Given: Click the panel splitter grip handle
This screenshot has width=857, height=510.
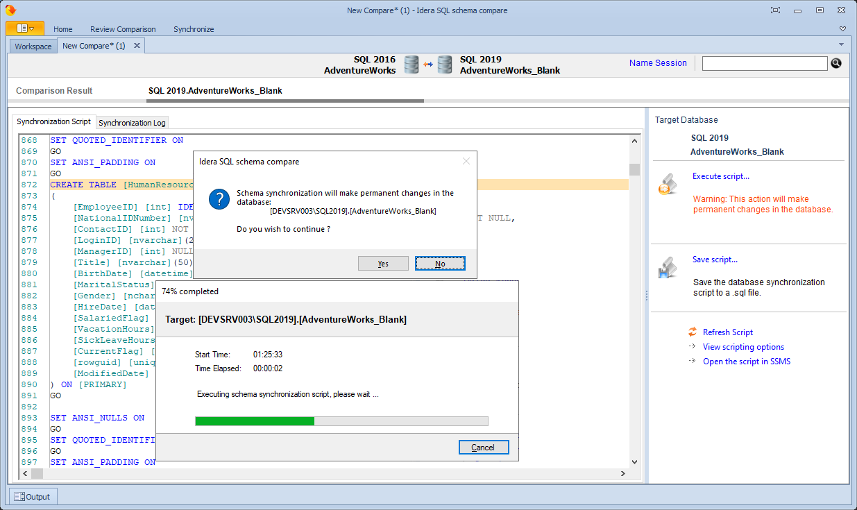Looking at the screenshot, I should [x=646, y=296].
